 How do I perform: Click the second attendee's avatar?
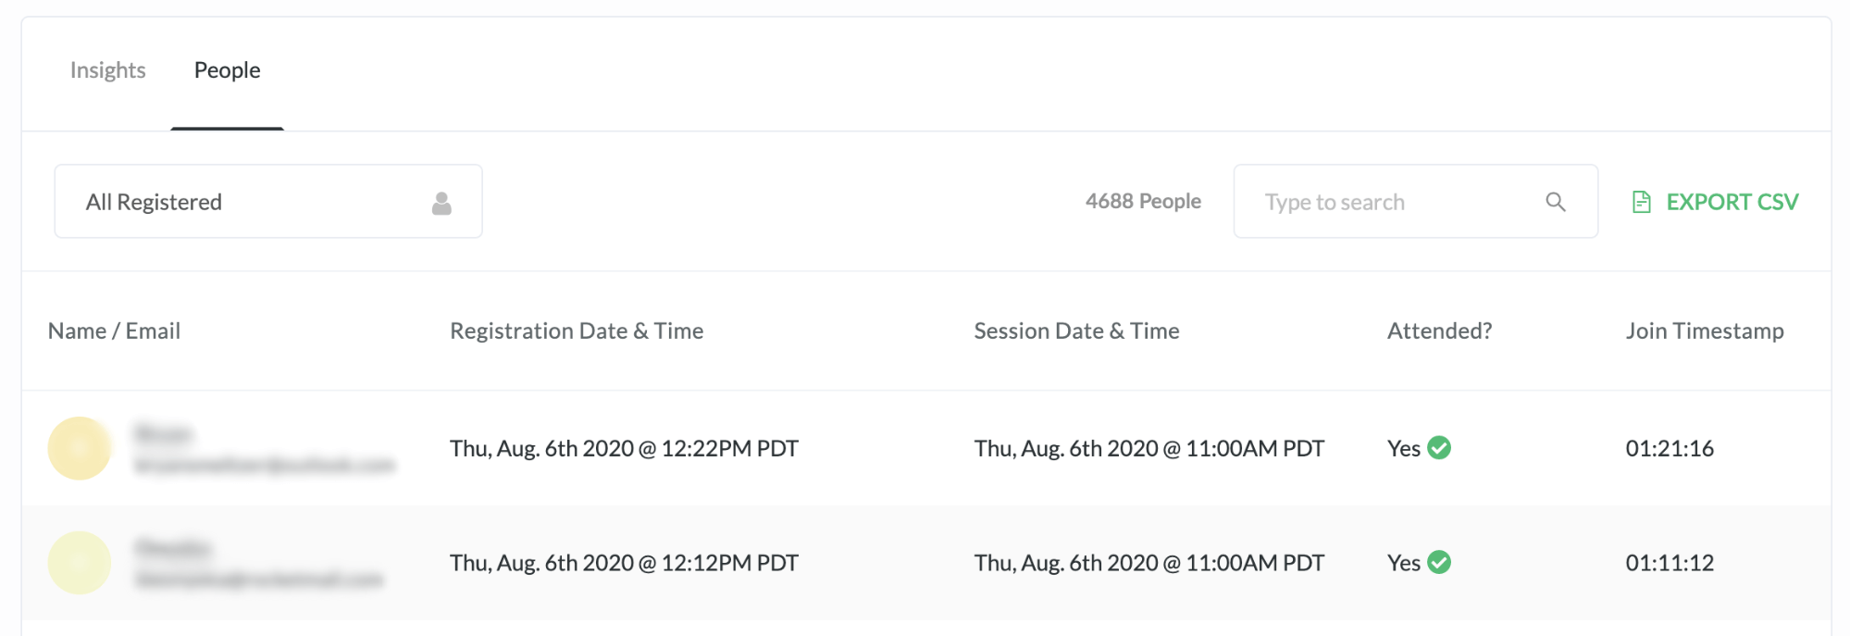(80, 562)
